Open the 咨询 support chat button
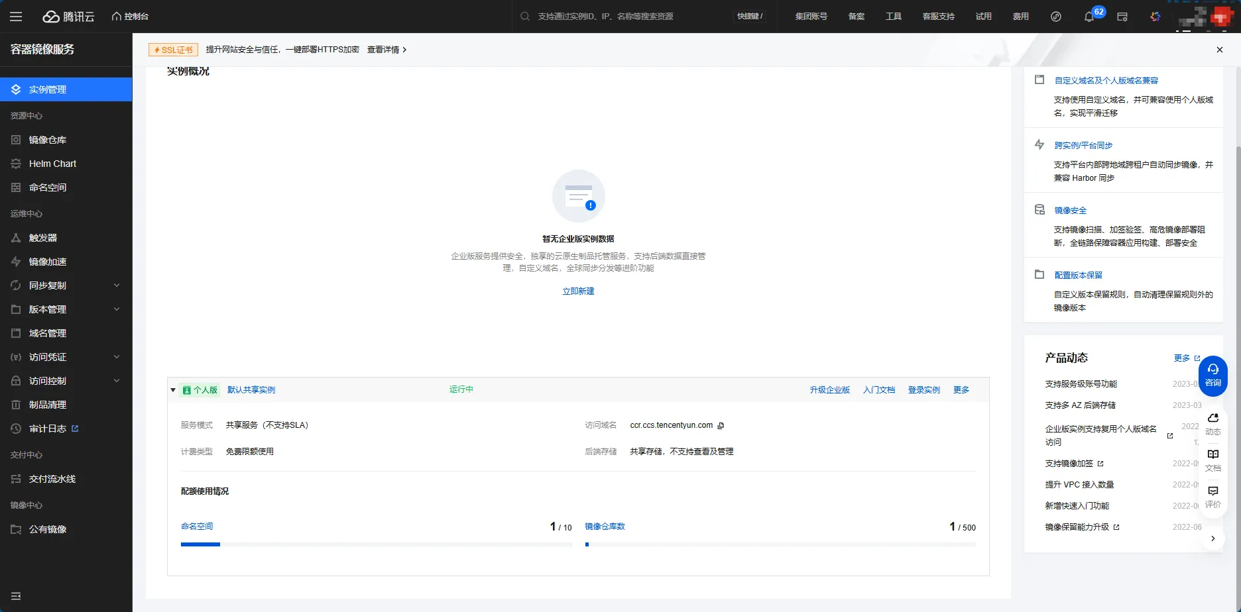This screenshot has width=1241, height=612. tap(1212, 375)
